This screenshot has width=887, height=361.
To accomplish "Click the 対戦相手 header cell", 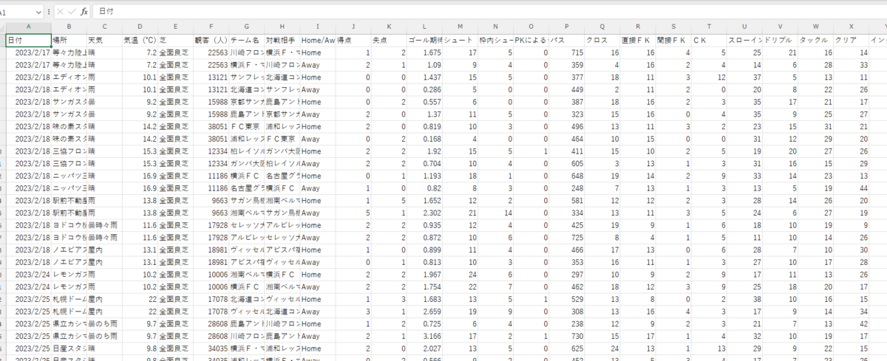I will 282,39.
